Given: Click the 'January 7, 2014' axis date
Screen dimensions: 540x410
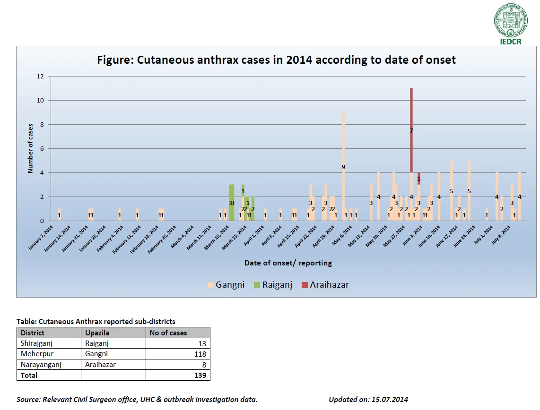Looking at the screenshot, I should (41, 238).
